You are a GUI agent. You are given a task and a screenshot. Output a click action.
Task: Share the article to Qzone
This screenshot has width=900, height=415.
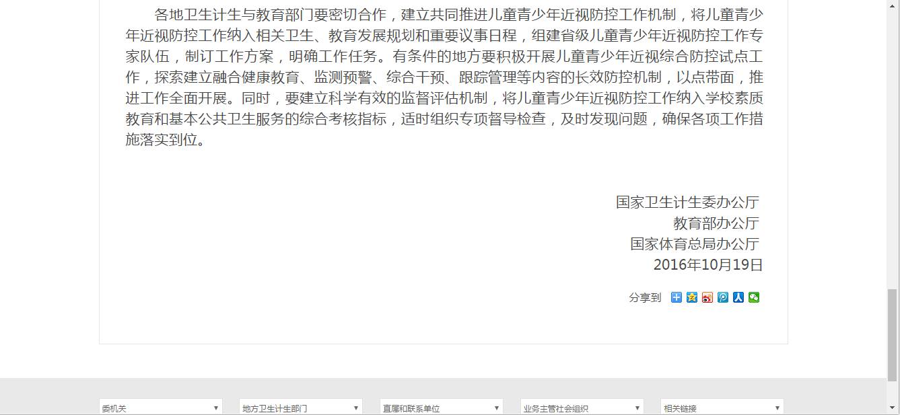pyautogui.click(x=691, y=297)
